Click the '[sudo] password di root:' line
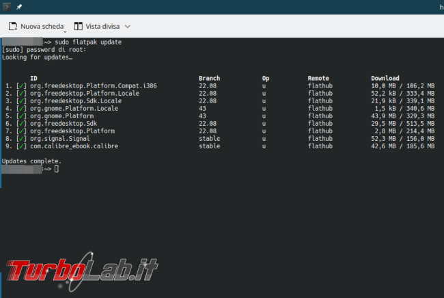This screenshot has width=444, height=298. [44, 50]
